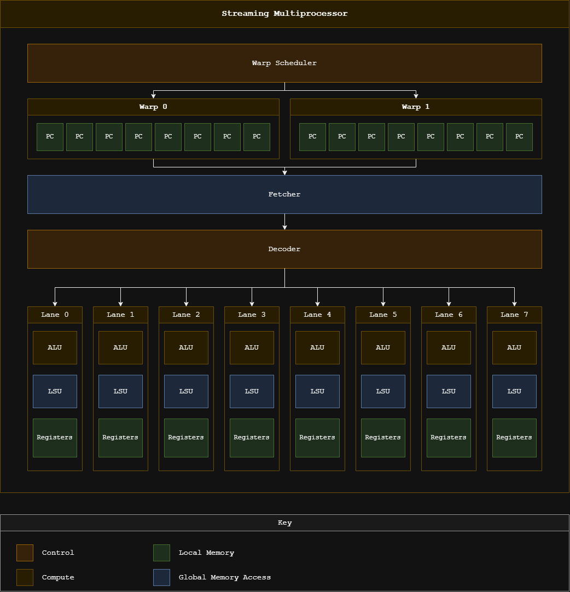Select the ALU box in Lane 3
570x592 pixels.
click(x=252, y=348)
